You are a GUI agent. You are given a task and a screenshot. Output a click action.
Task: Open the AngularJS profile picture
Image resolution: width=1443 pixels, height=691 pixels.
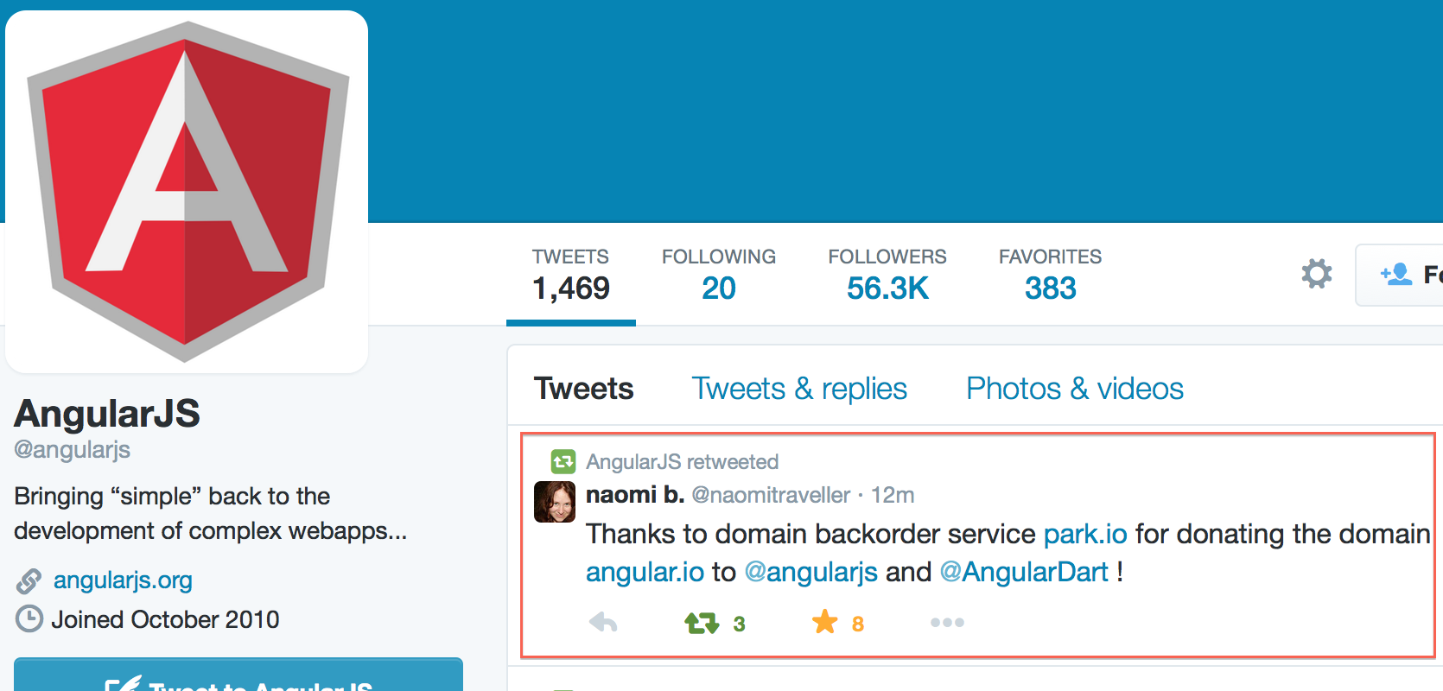pos(187,192)
